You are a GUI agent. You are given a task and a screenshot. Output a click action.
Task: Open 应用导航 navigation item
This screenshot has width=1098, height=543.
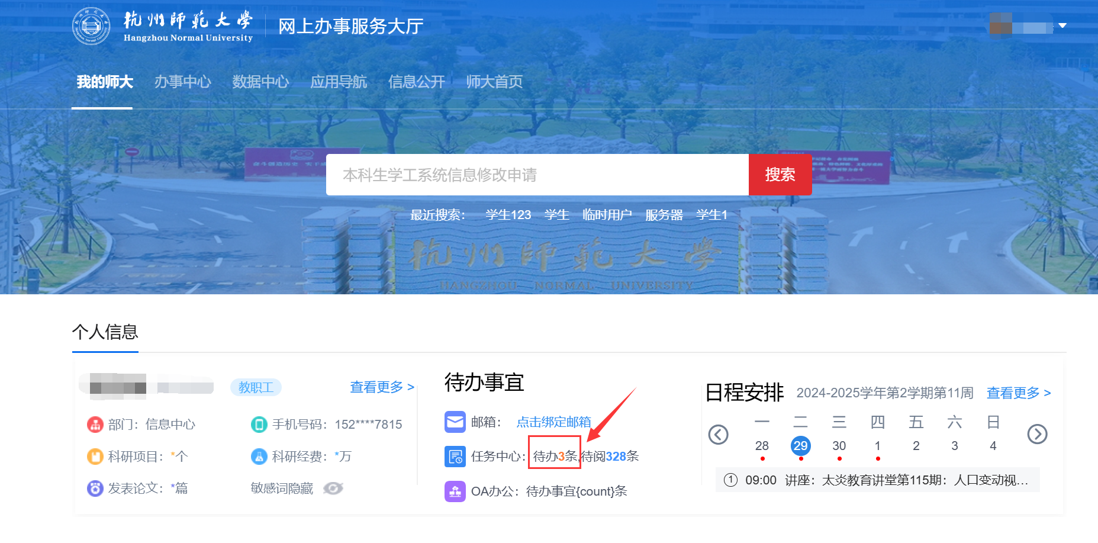click(x=339, y=82)
